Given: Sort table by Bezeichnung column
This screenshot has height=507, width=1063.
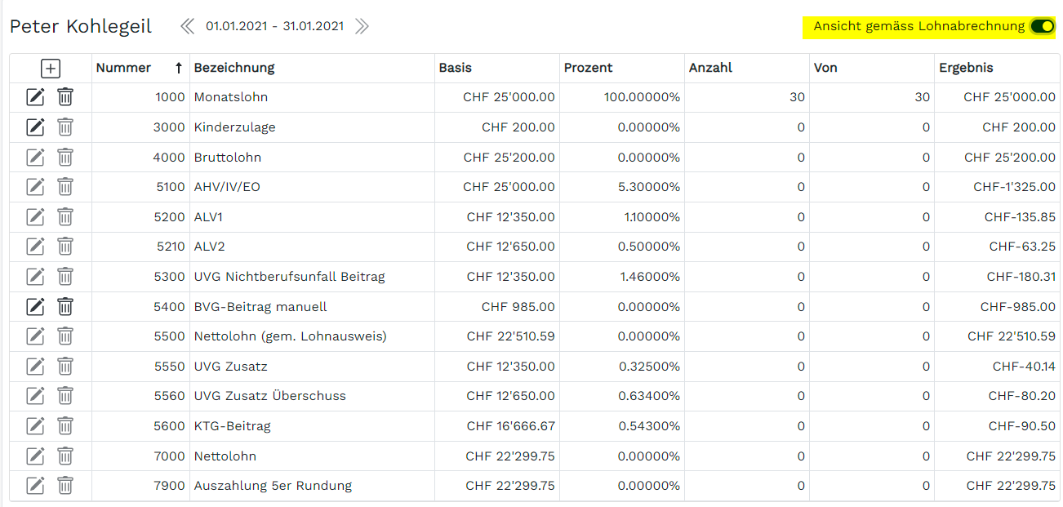Looking at the screenshot, I should point(234,68).
